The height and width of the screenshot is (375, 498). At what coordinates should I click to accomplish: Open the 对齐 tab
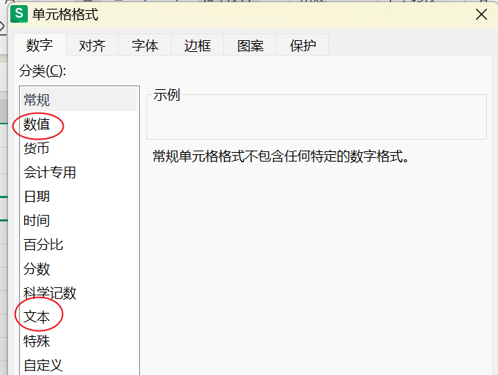92,46
